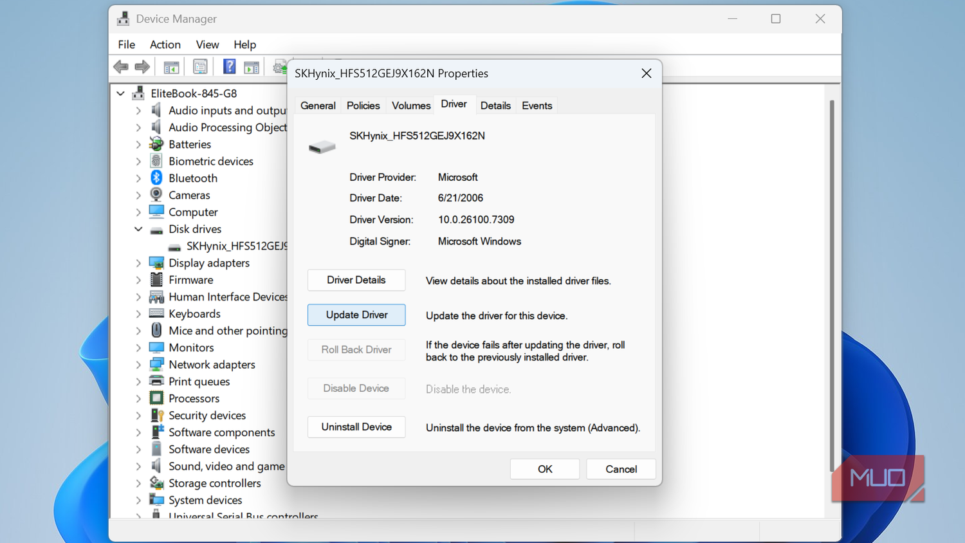Expand the System devices chevron
The image size is (965, 543).
coord(138,500)
